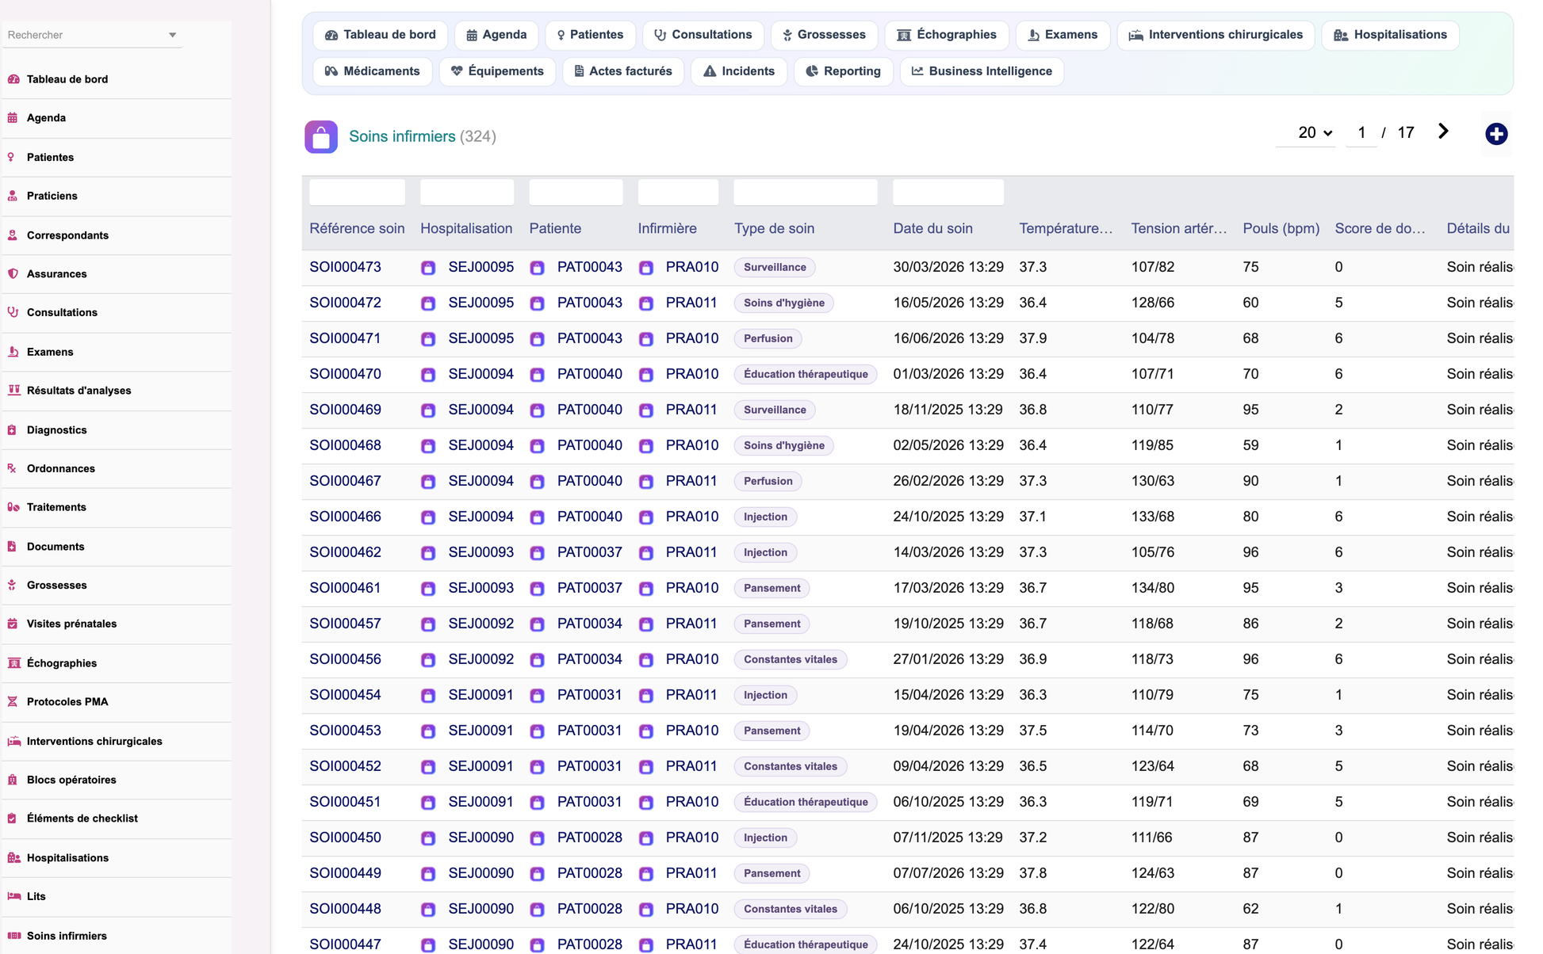Viewport: 1543px width, 954px height.
Task: Click the Documents file icon in sidebar
Action: click(12, 546)
